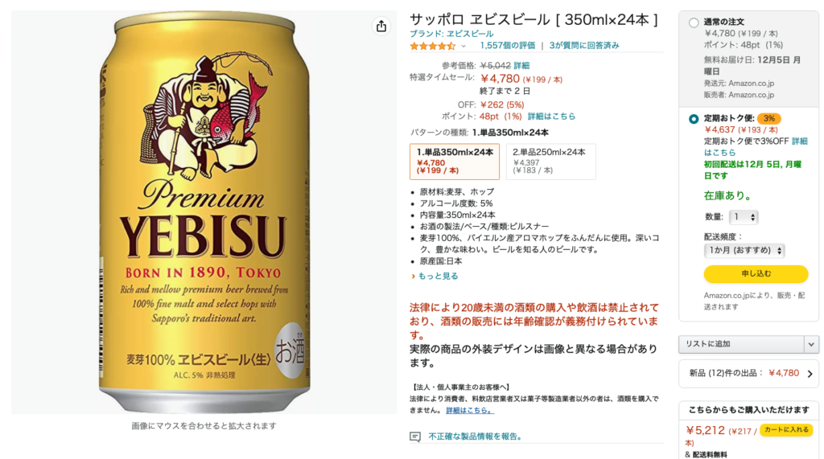Select 通常の注文 radio button
This screenshot has width=824, height=459.
[694, 23]
